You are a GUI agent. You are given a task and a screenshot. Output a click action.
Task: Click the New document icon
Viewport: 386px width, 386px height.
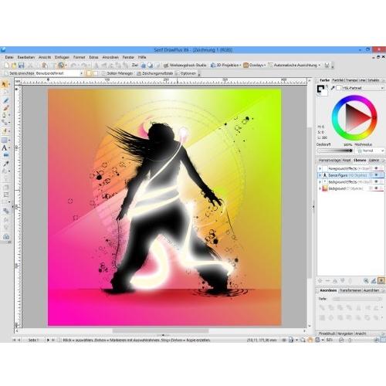pyautogui.click(x=7, y=66)
